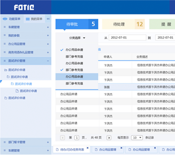Click the open-folder icon in the tree
The height and width of the screenshot is (155, 175).
point(6,70)
